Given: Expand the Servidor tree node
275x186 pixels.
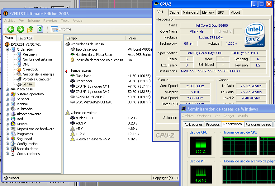Looking at the screenshot, I should point(7,99).
